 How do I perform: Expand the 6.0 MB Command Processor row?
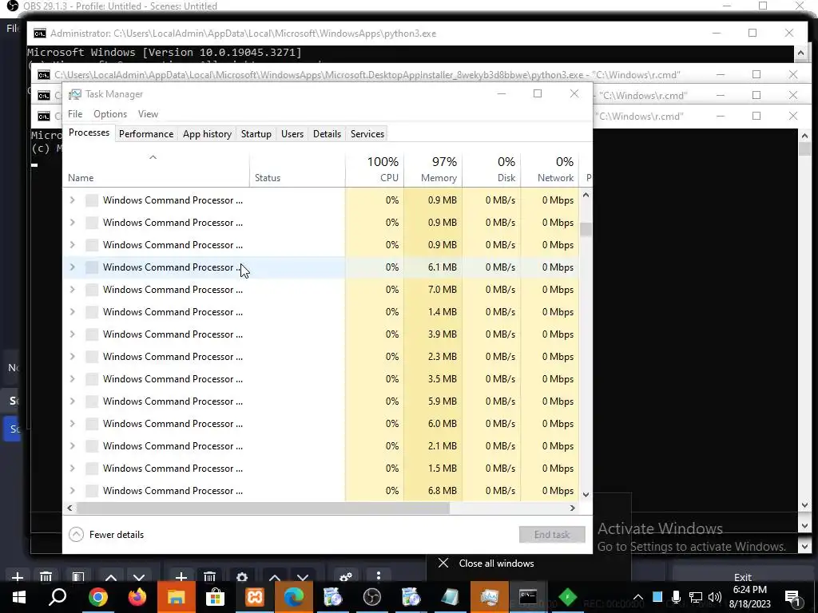[73, 423]
